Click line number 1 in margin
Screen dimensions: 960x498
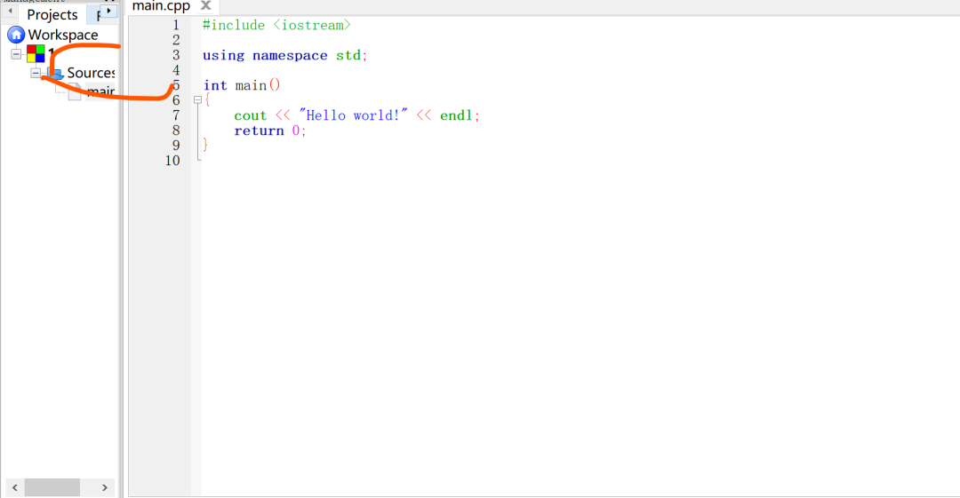coord(176,25)
